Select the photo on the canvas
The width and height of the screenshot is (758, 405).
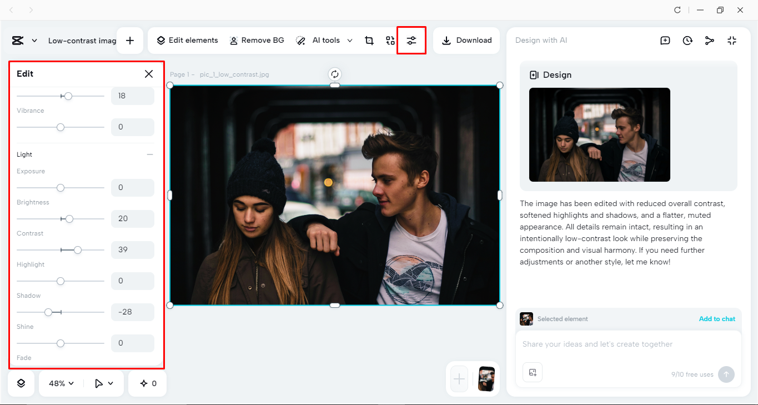[335, 195]
